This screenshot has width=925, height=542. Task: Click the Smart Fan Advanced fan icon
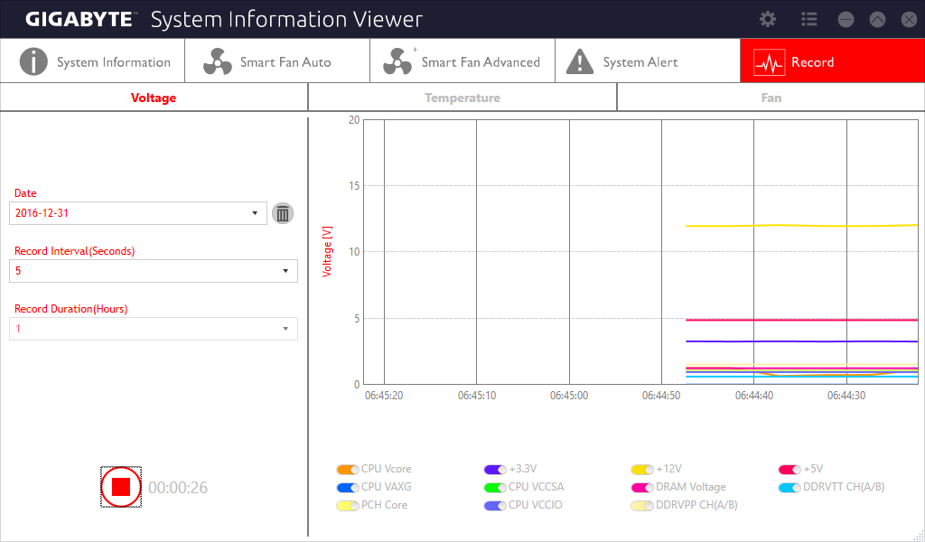click(x=397, y=61)
